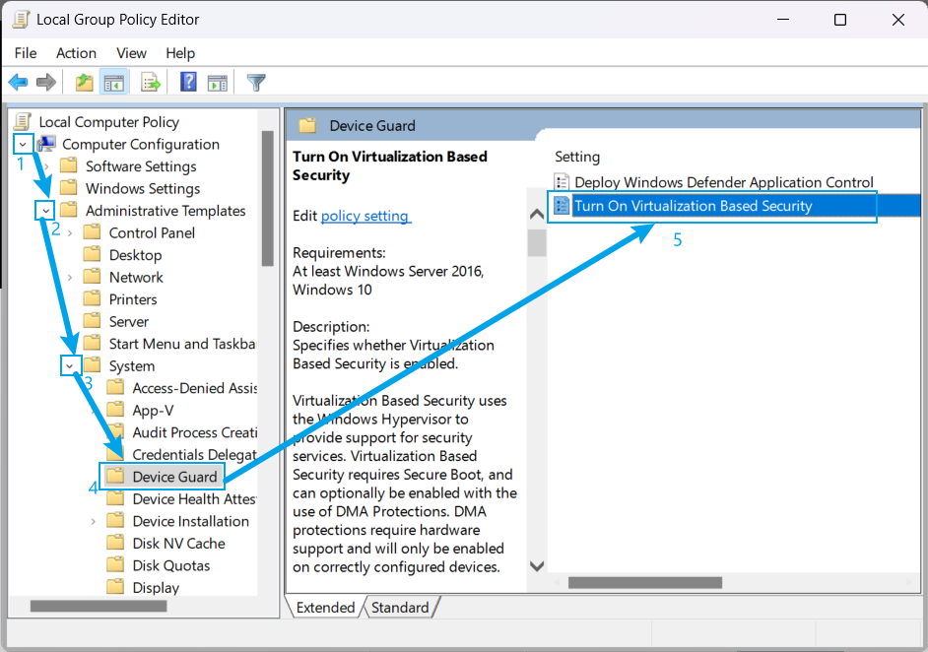The image size is (928, 652).
Task: Click the Disk NV Cache folder icon
Action: point(115,543)
